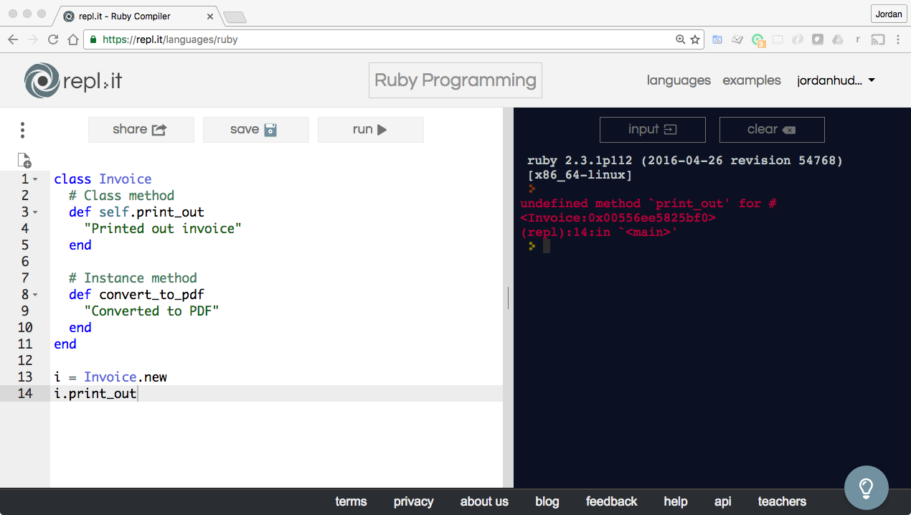Image resolution: width=911 pixels, height=515 pixels.
Task: Click the repl.it logo
Action: click(x=72, y=80)
